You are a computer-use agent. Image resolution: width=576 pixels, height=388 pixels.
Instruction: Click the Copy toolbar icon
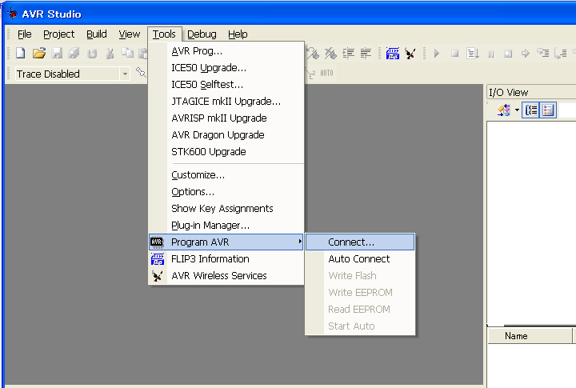[127, 53]
